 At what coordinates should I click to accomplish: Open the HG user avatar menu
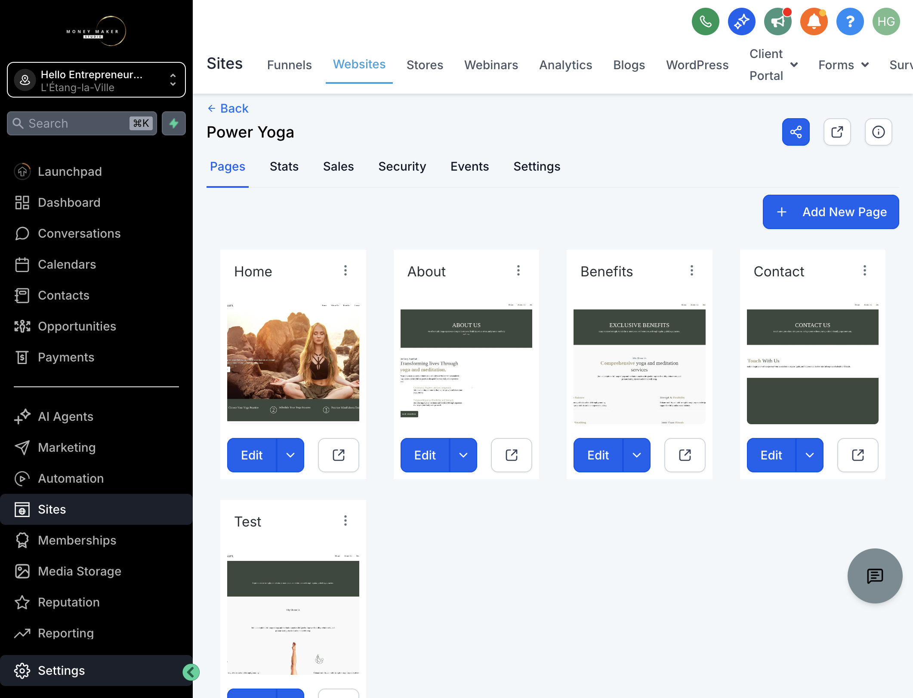tap(886, 21)
